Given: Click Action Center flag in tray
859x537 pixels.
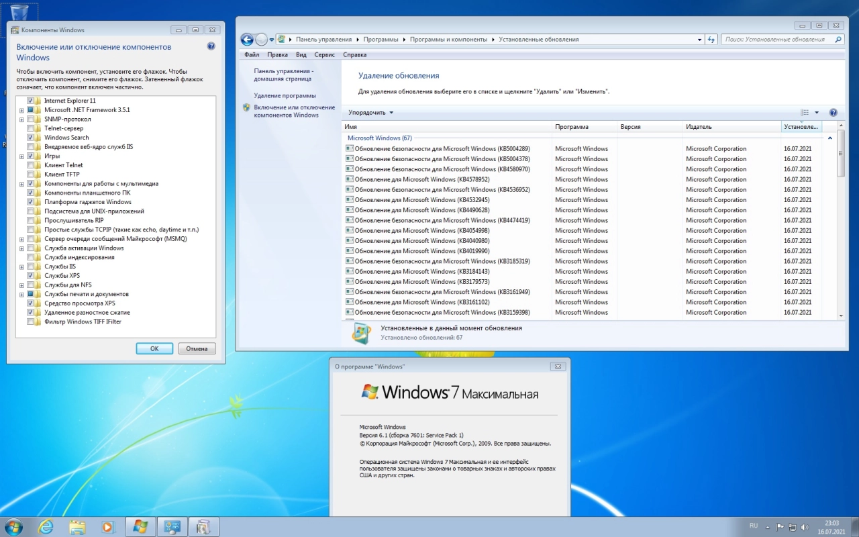Looking at the screenshot, I should [780, 526].
